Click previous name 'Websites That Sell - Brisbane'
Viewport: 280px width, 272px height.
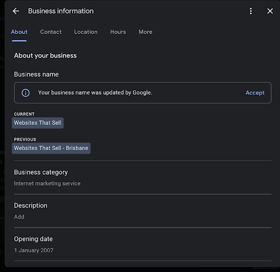click(51, 148)
